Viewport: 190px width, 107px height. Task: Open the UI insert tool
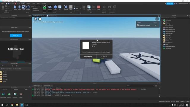pos(60,8)
